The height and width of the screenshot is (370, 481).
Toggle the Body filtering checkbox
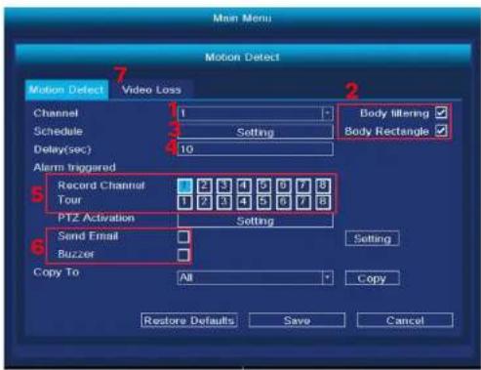click(441, 113)
